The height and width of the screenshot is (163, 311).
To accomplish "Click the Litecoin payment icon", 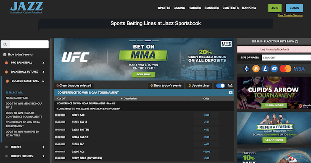I will (x=265, y=69).
